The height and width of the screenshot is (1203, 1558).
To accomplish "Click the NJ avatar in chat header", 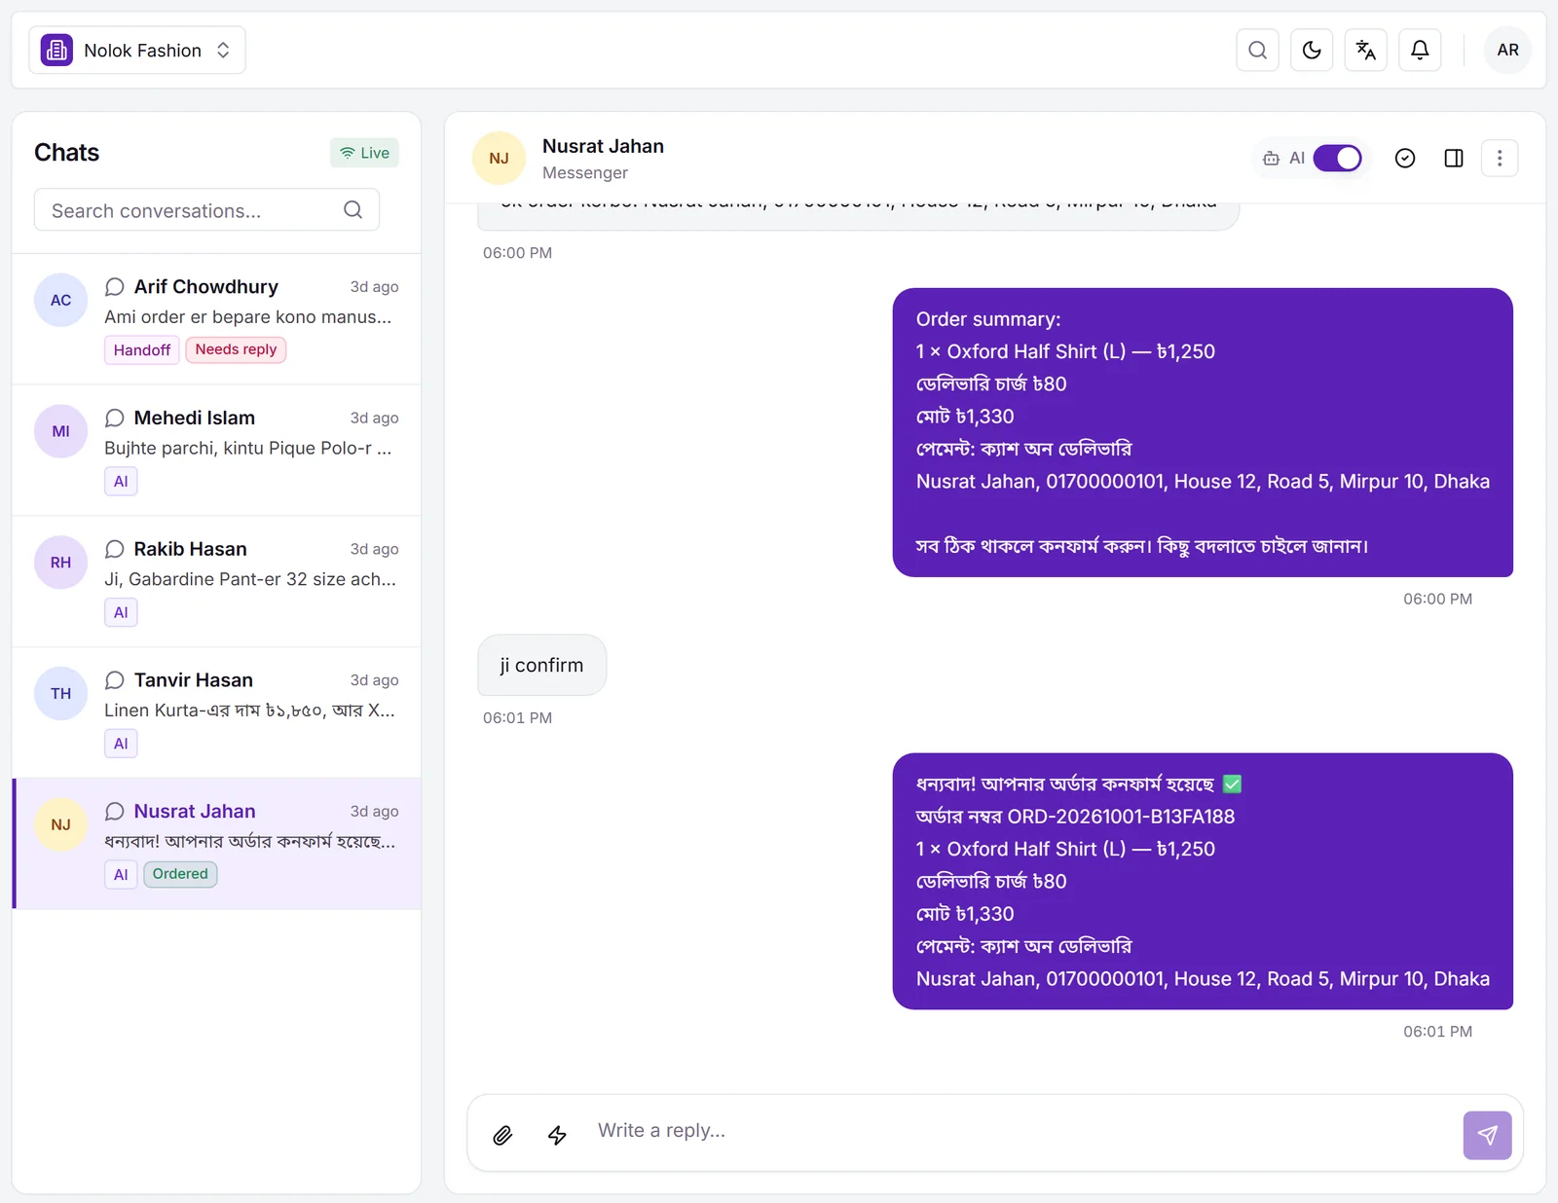I will (499, 158).
